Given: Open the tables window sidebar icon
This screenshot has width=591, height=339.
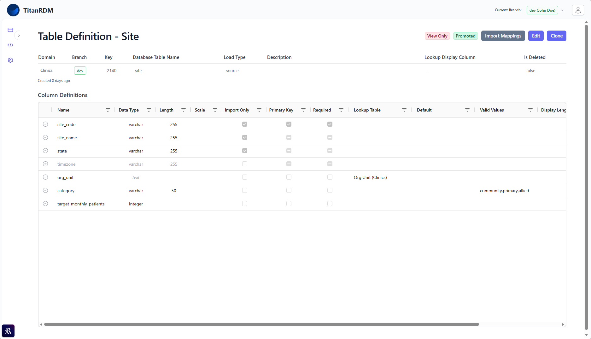Looking at the screenshot, I should pyautogui.click(x=10, y=30).
